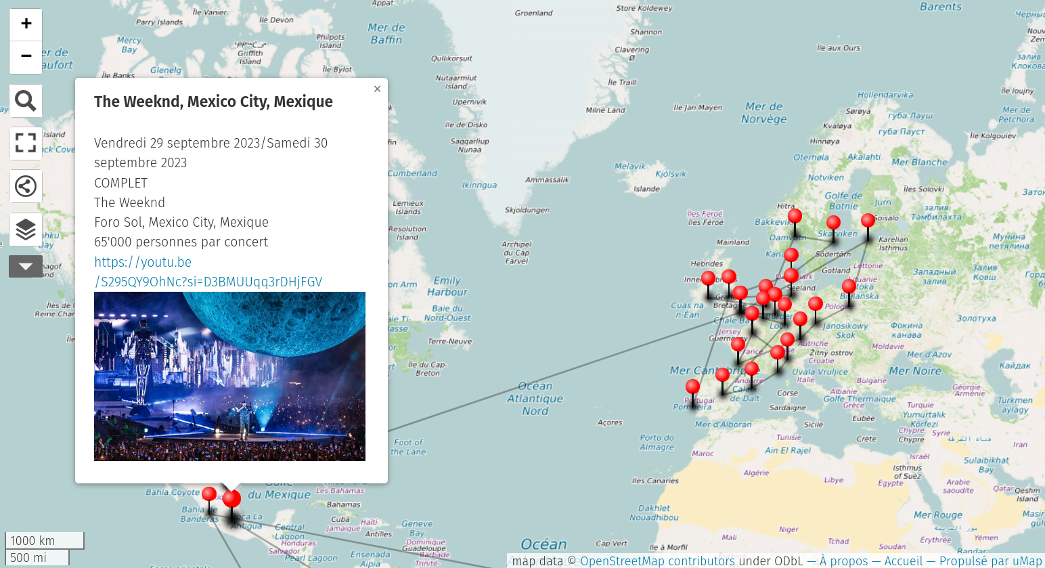Click 'Foro Sol, Mexico City, Mexique' venue text
1045x568 pixels.
pos(181,222)
